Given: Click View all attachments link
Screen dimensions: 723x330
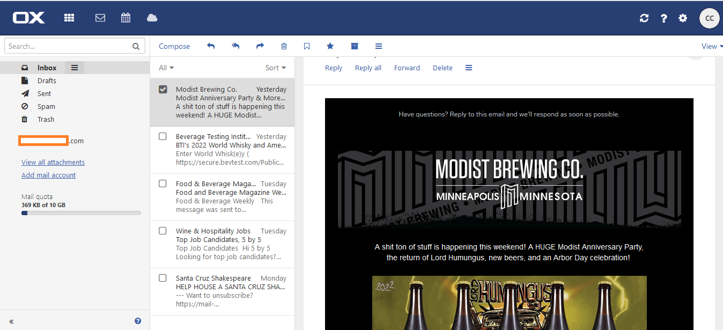Looking at the screenshot, I should point(53,162).
